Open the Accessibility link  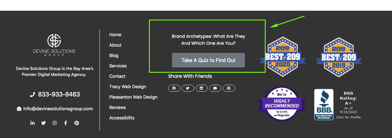[122, 118]
